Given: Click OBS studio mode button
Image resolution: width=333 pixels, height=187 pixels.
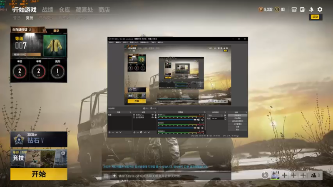Looking at the screenshot, I should [x=237, y=124].
